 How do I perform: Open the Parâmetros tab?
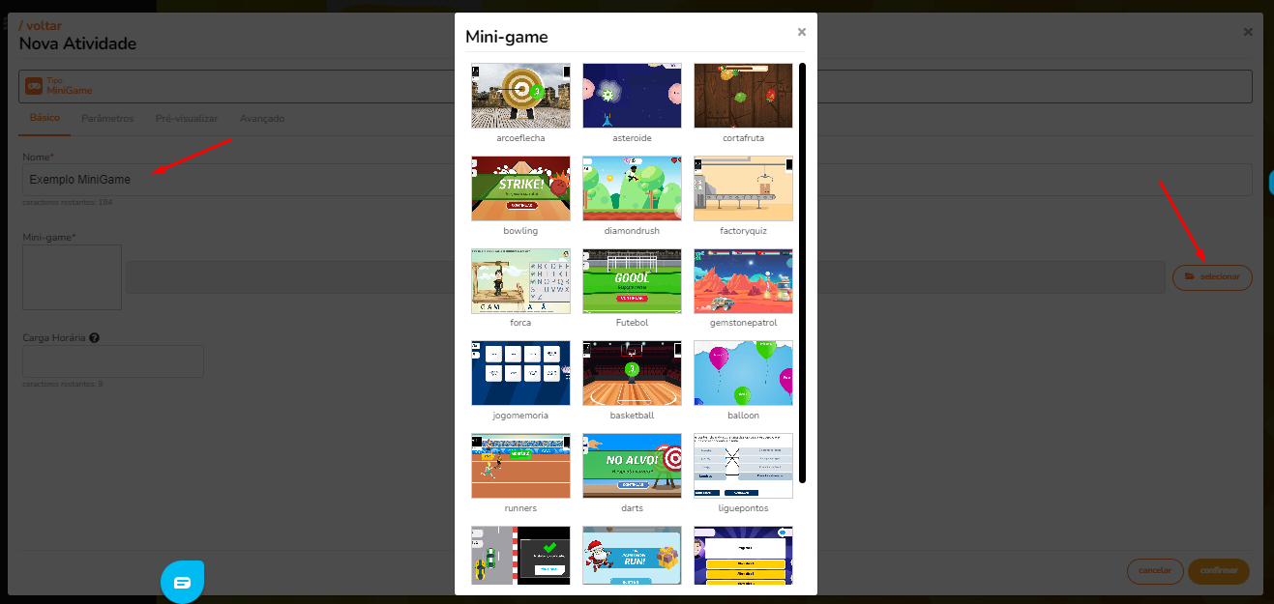(107, 118)
